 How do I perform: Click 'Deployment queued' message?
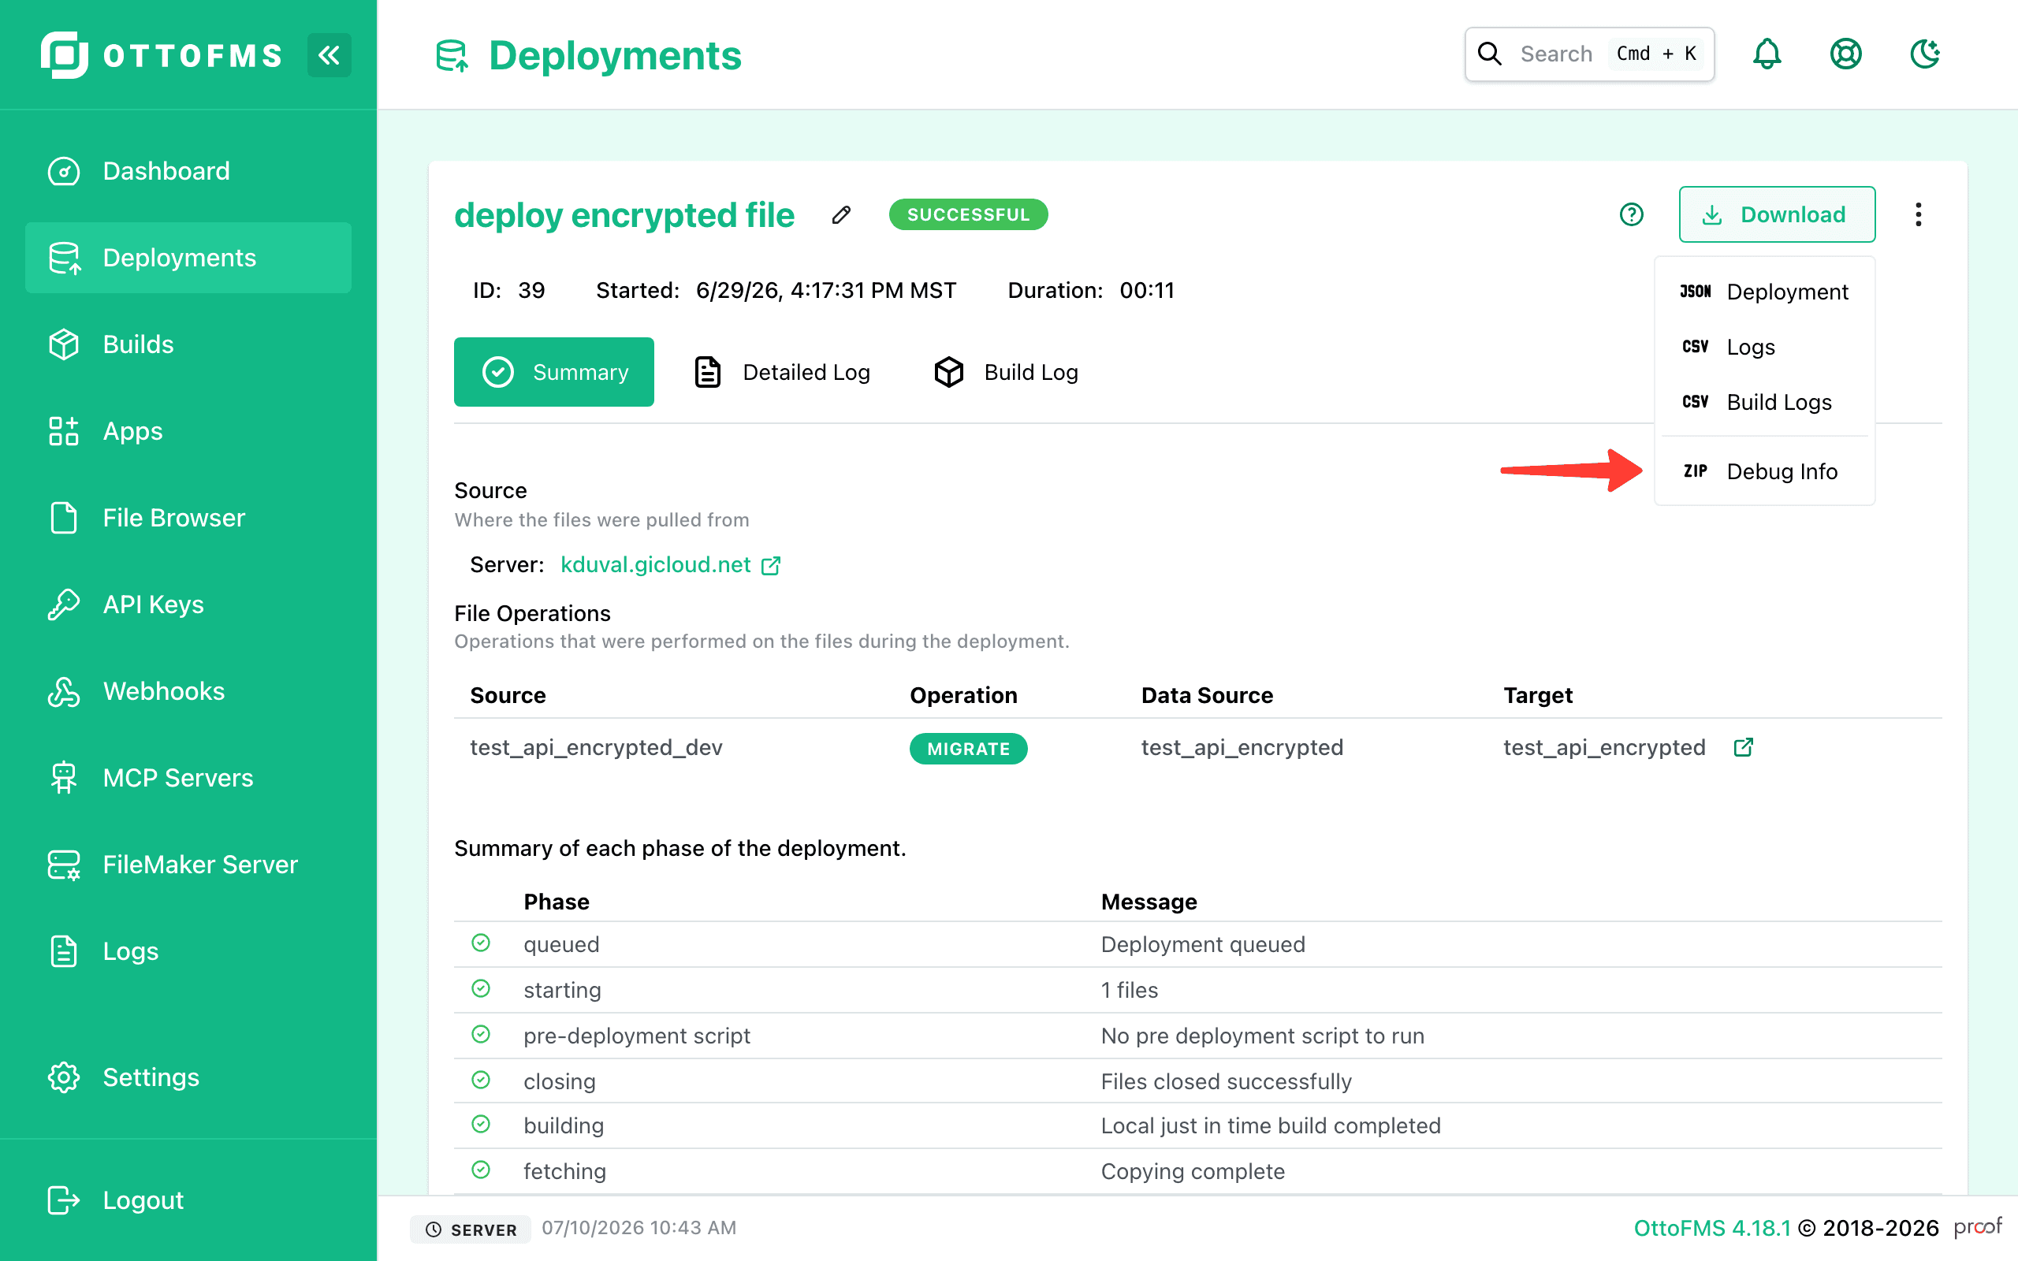1202,944
